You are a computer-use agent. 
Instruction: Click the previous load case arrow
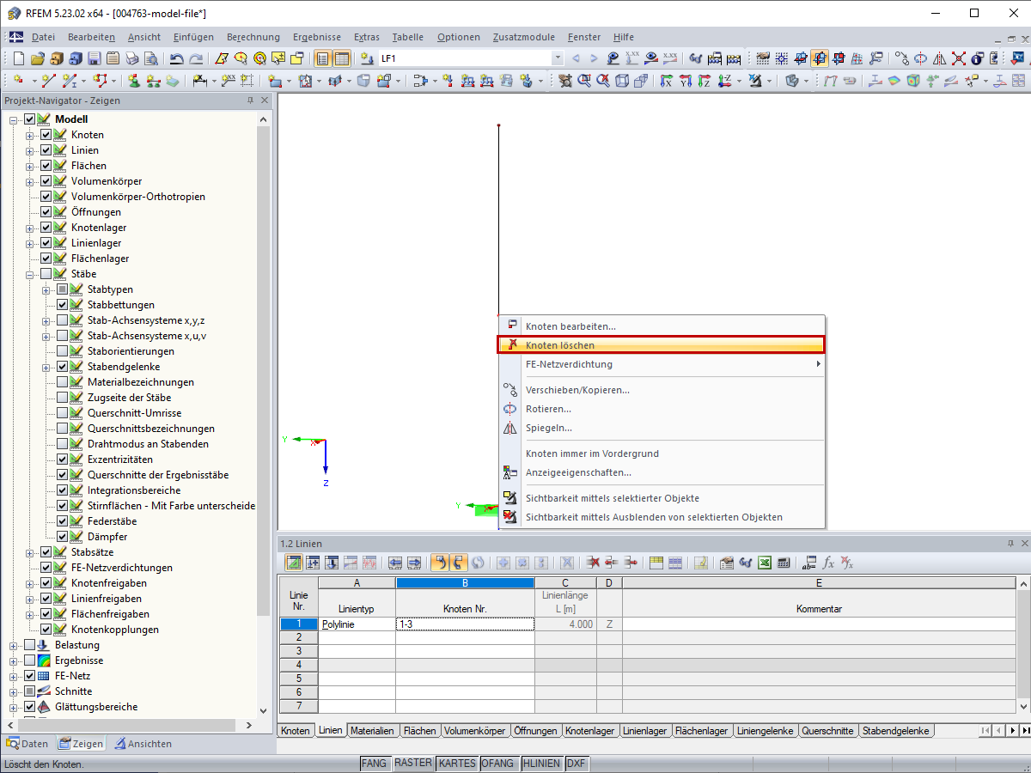576,58
